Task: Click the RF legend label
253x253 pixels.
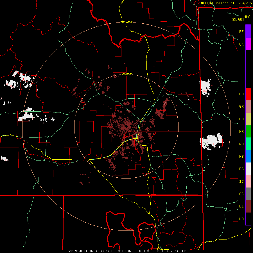Action: (x=241, y=31)
